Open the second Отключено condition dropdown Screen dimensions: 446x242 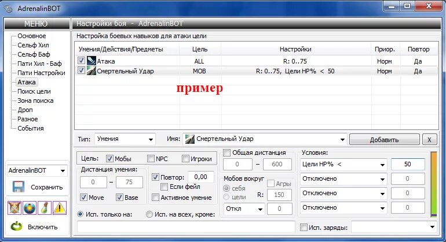343,179
